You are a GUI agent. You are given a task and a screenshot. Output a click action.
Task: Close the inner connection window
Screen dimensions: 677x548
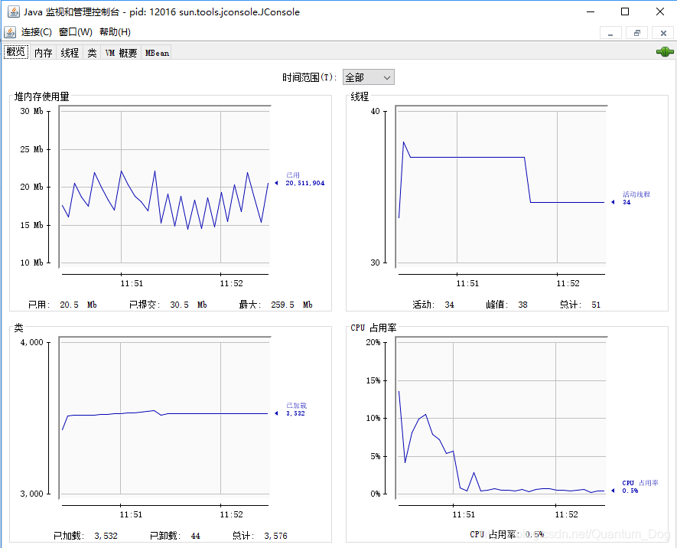point(663,33)
